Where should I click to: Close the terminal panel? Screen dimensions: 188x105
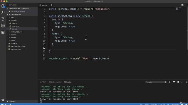[187, 82]
